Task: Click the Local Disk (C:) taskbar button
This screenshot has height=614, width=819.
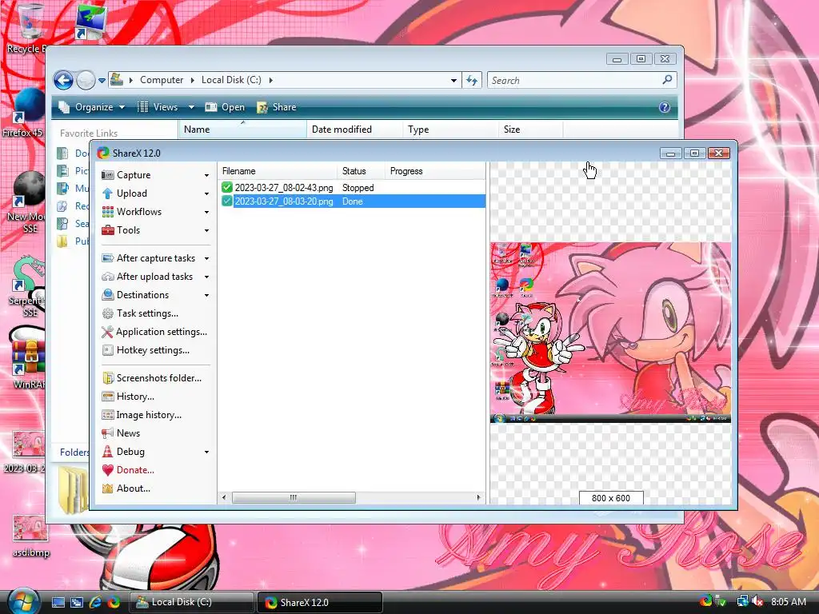Action: 191,602
